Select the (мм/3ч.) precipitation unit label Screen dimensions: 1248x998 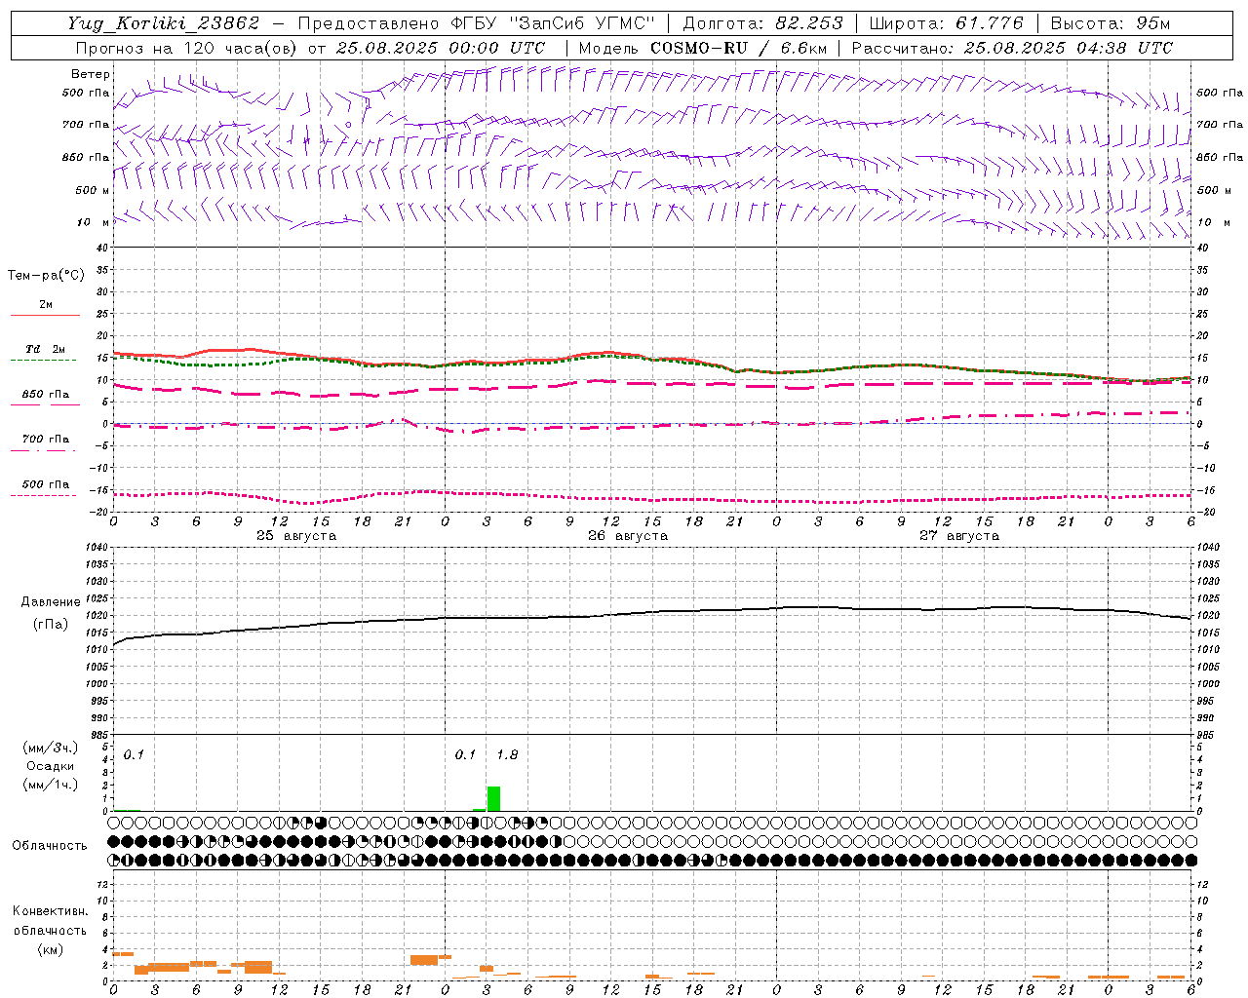(50, 748)
